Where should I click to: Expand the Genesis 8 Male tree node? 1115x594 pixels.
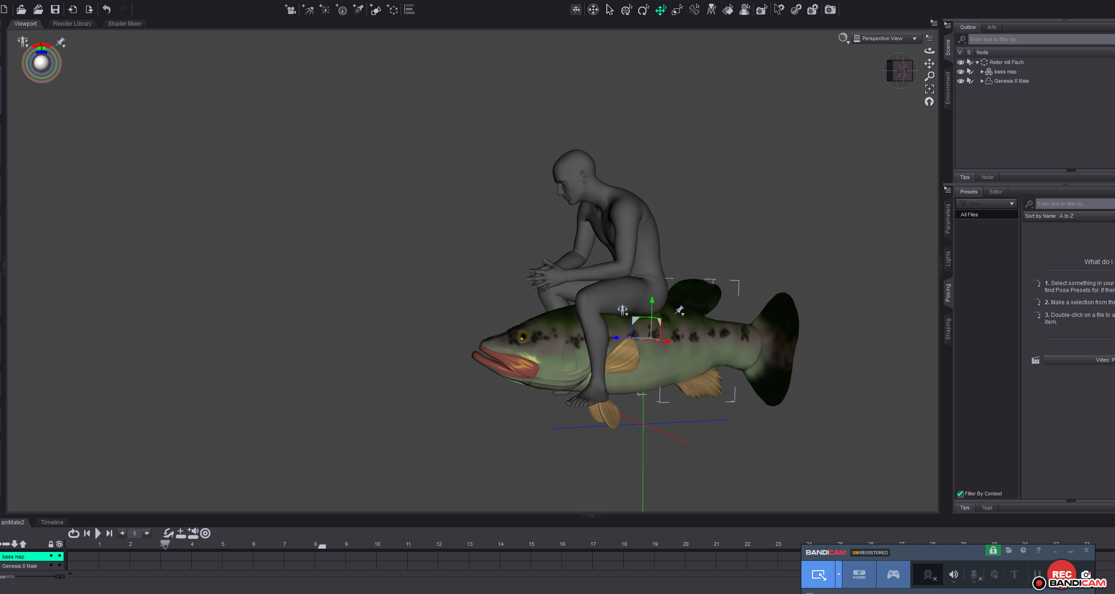[x=982, y=81]
